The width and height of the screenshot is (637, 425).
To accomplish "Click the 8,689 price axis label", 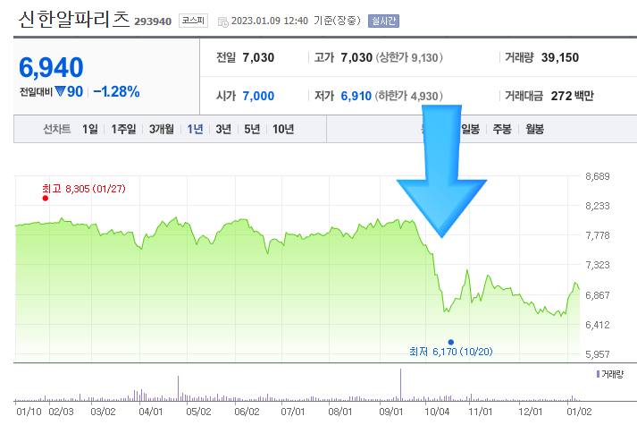I will click(x=598, y=176).
